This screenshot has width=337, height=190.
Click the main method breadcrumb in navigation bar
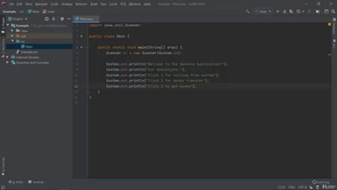49,12
